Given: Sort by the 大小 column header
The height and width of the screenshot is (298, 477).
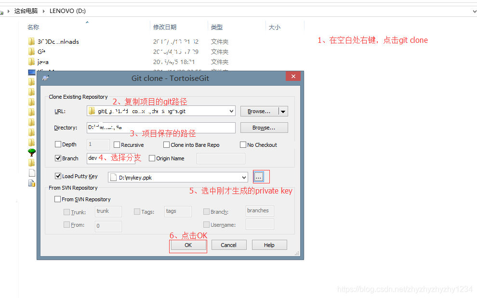Looking at the screenshot, I should click(x=275, y=27).
